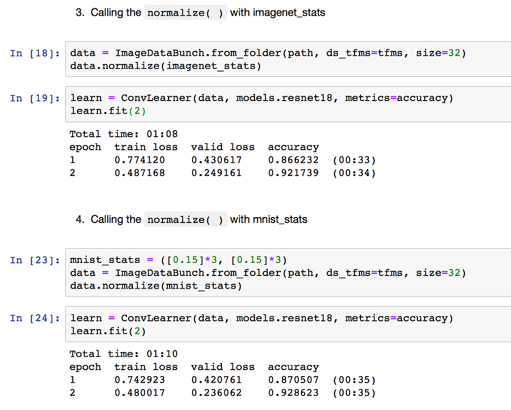Click the ImageDataBunch line in cell 18

click(268, 53)
